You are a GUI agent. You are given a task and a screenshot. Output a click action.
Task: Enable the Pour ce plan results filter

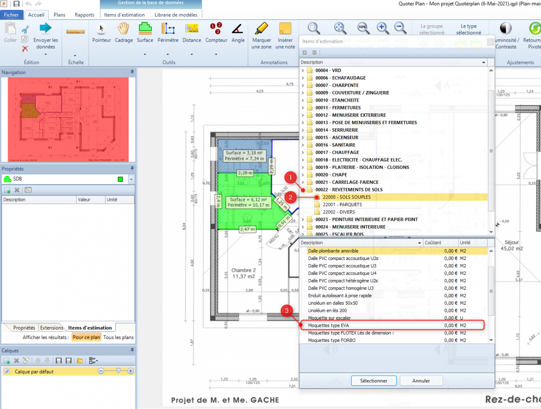pos(86,337)
